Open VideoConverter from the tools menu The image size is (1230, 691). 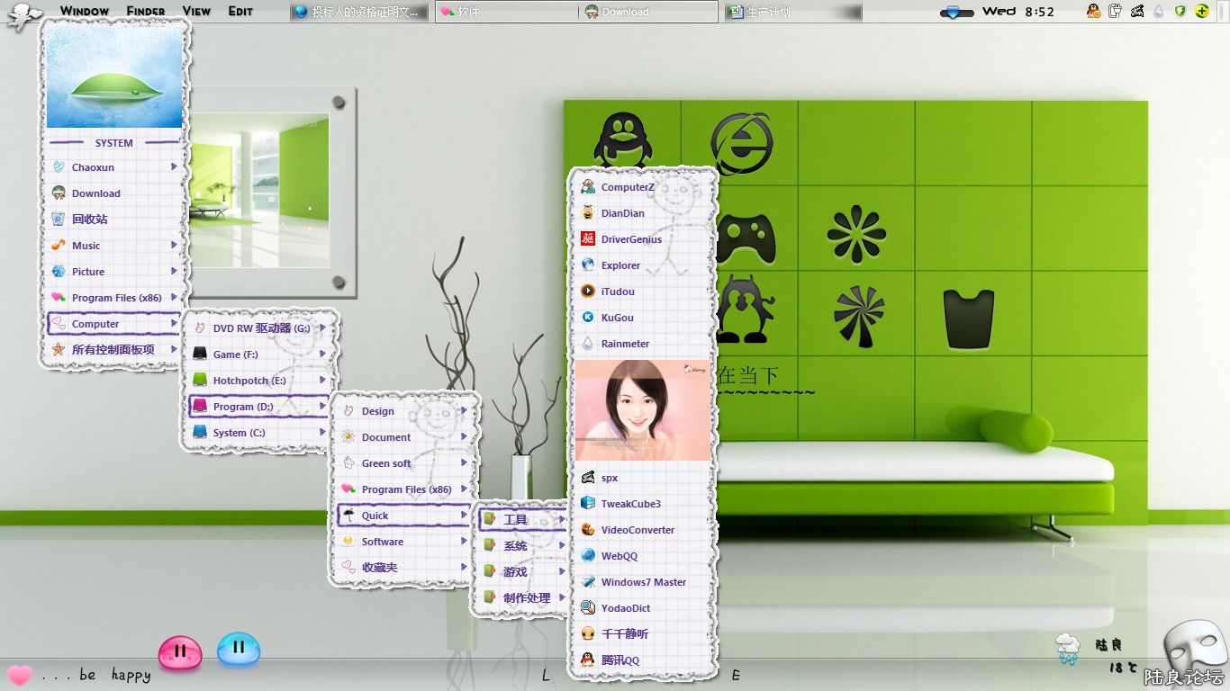[643, 530]
